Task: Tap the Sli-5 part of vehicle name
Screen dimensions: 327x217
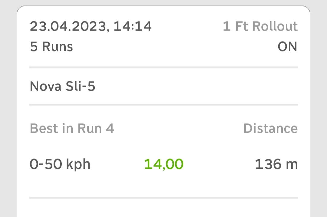Action: pos(80,87)
